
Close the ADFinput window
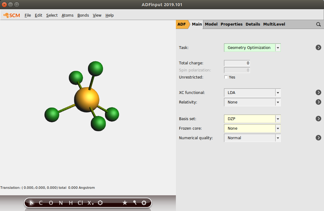pyautogui.click(x=4, y=4)
